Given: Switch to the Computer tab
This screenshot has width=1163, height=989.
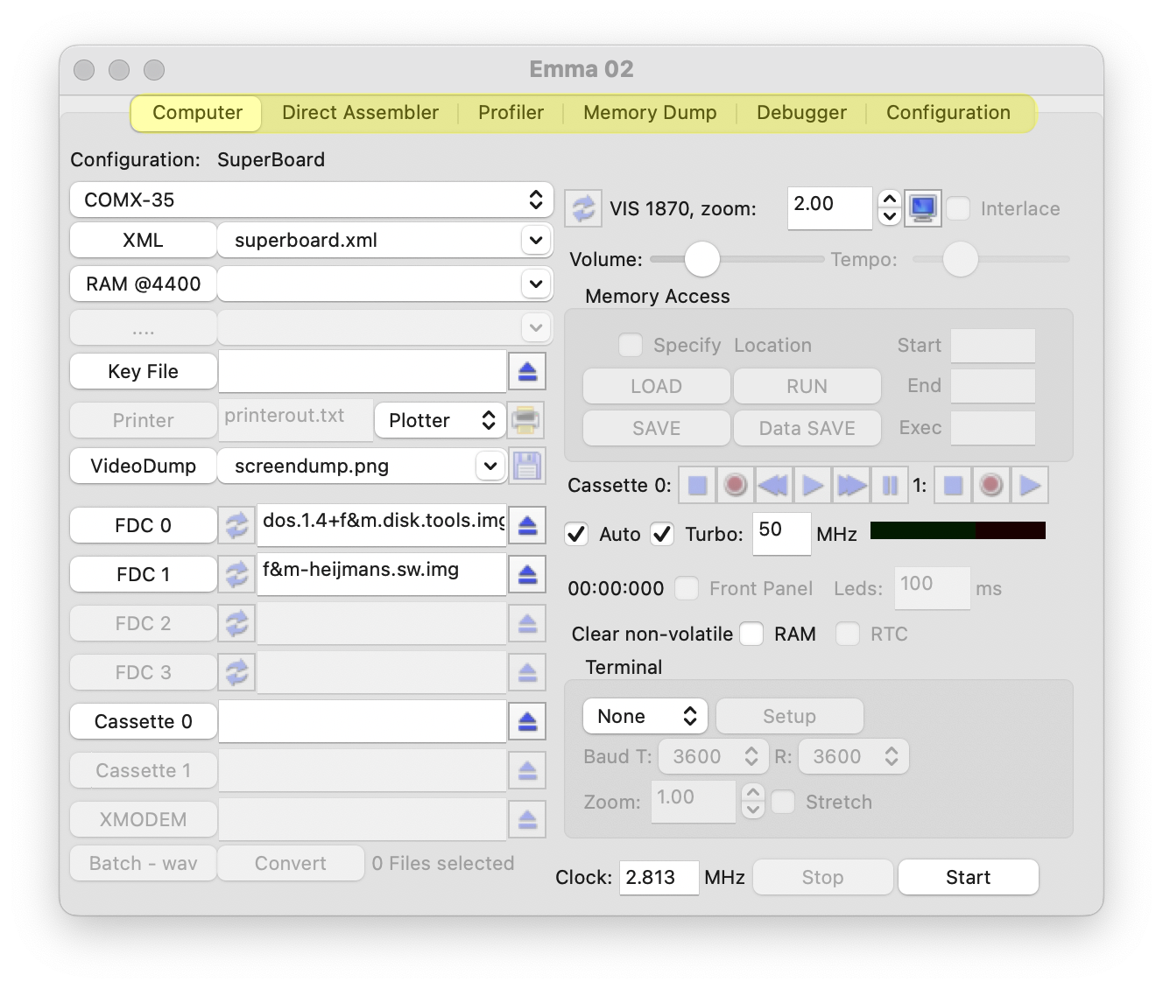Looking at the screenshot, I should (197, 113).
